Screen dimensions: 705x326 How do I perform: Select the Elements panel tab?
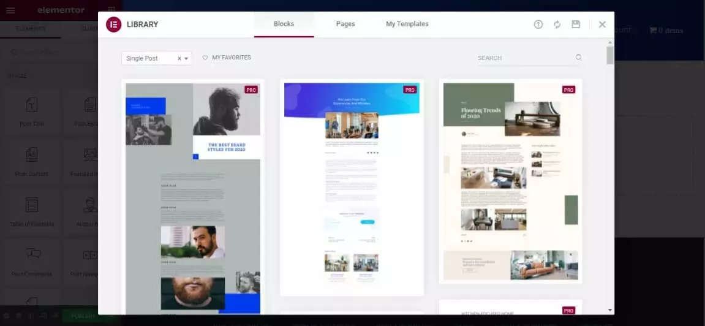coord(30,29)
